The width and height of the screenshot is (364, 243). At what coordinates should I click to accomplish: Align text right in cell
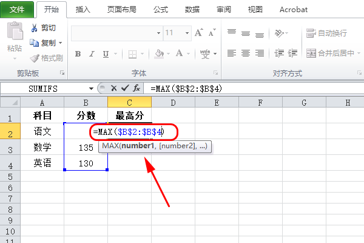[x=260, y=53]
